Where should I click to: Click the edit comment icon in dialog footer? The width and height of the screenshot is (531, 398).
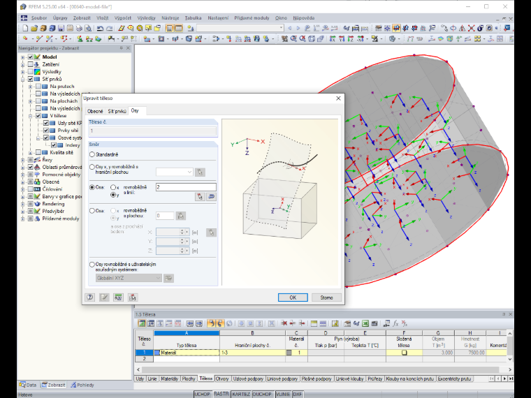pyautogui.click(x=104, y=297)
